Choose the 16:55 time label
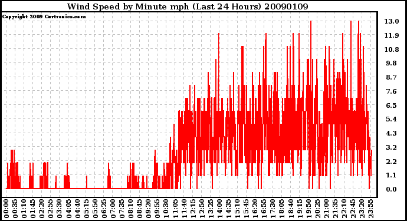 (x=264, y=209)
